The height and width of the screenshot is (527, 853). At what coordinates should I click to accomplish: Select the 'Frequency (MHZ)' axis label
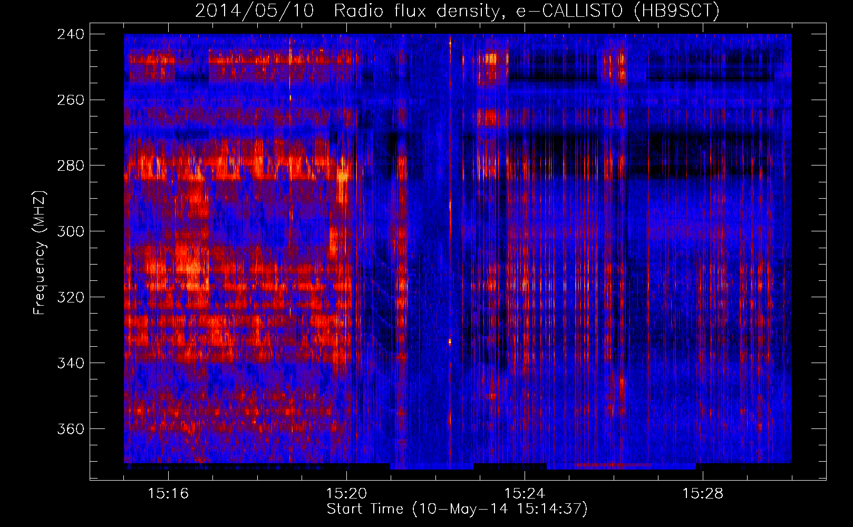40,253
